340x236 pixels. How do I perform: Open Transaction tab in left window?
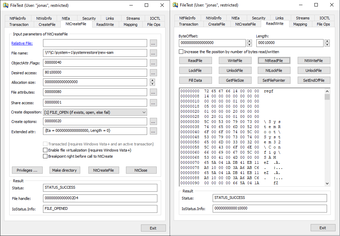click(x=19, y=25)
